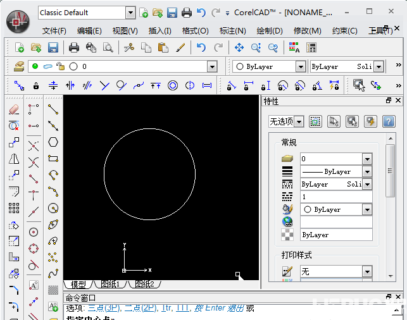Click the Open file icon in the standard toolbar

pyautogui.click(x=36, y=47)
